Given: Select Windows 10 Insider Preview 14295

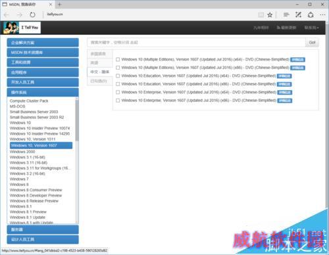Looking at the screenshot, I should click(x=39, y=133).
